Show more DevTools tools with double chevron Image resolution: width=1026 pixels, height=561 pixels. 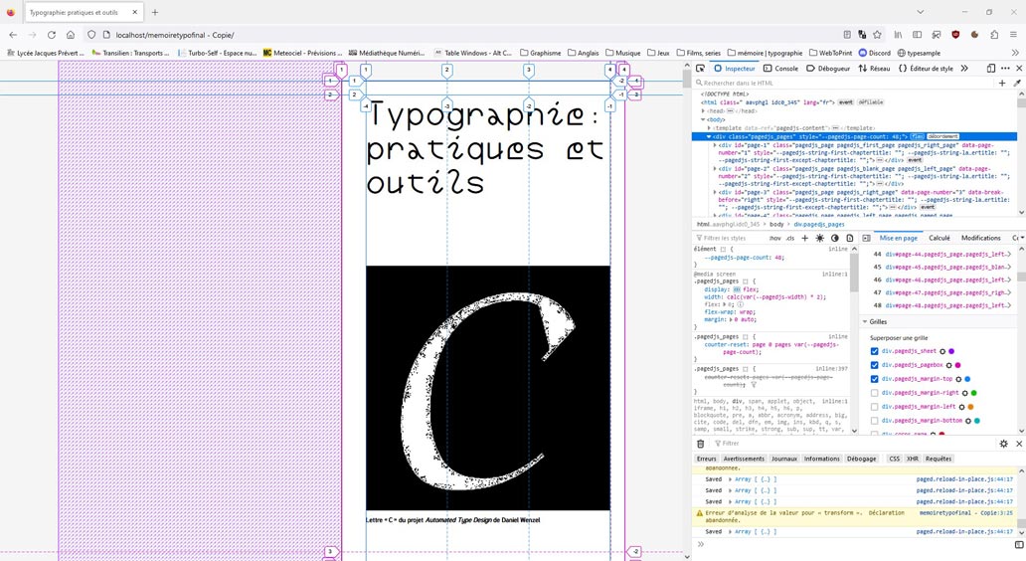tap(963, 68)
